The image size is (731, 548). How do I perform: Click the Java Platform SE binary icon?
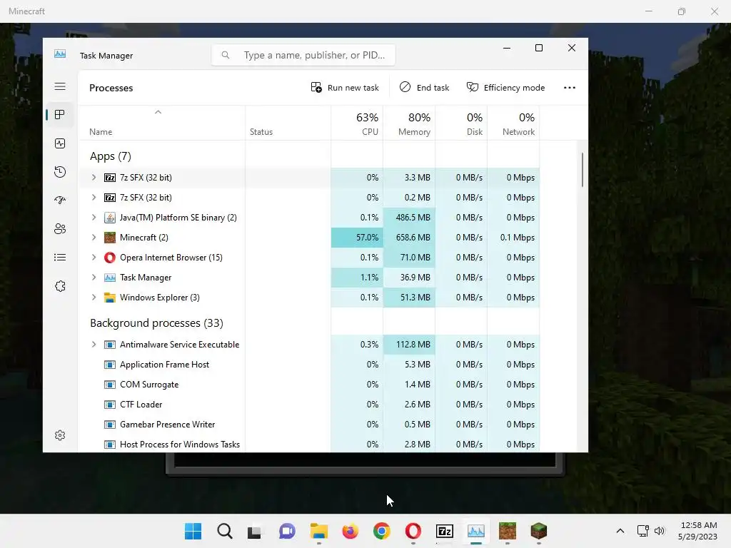109,218
